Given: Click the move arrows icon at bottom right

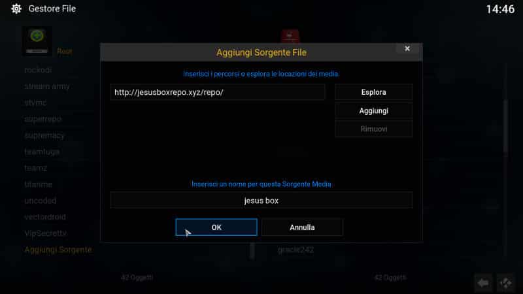Looking at the screenshot, I should [x=505, y=283].
